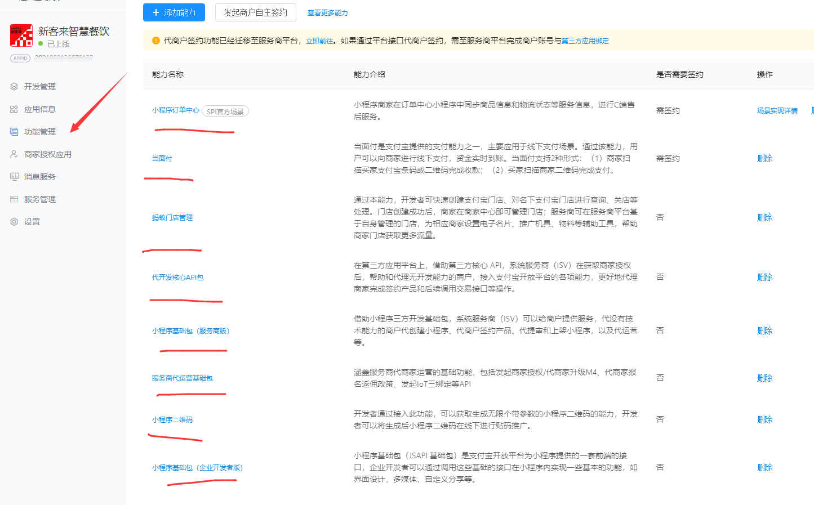Image resolution: width=814 pixels, height=505 pixels.
Task: Delete the 蚂蚁门店管理 capability
Action: [x=764, y=218]
